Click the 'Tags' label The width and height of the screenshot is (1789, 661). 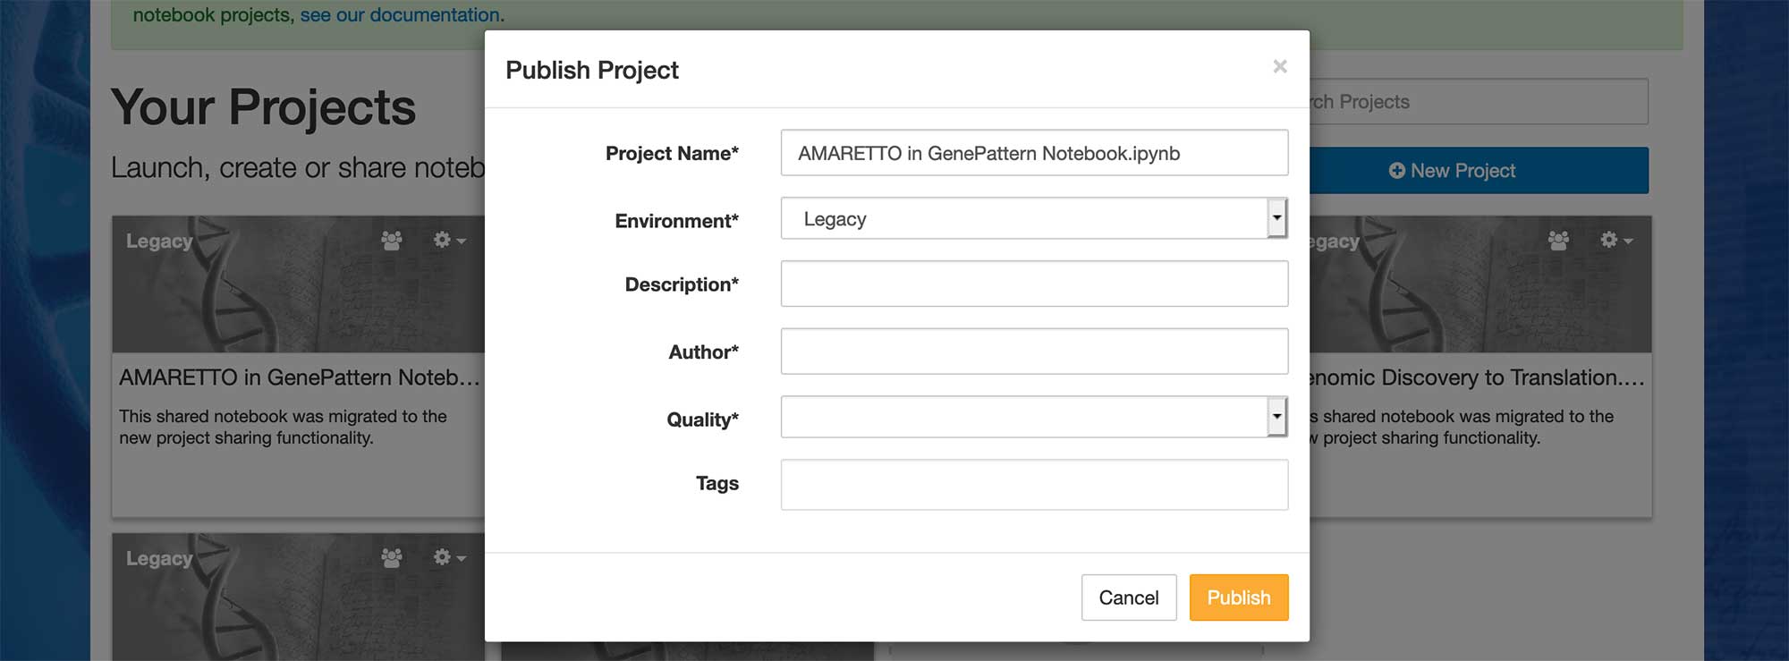(717, 483)
